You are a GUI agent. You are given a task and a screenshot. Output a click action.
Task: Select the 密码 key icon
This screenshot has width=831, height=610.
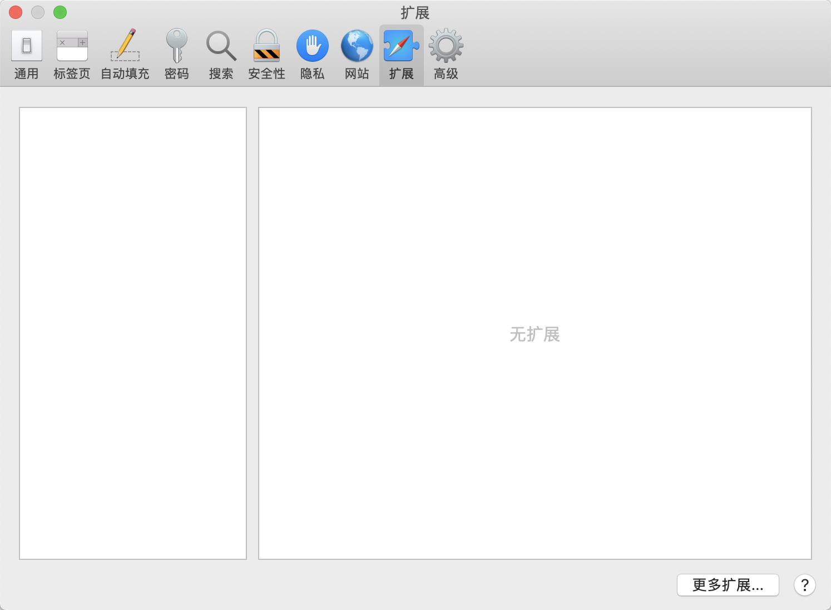tap(176, 55)
